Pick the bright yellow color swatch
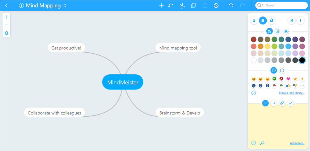 click(268, 46)
